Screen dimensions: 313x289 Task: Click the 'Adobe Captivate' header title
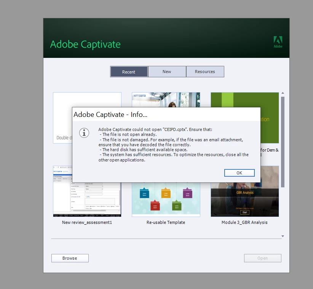point(85,44)
